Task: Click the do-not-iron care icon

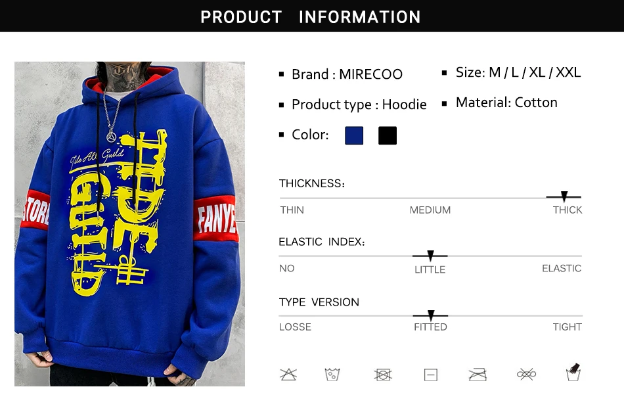Action: 478,375
